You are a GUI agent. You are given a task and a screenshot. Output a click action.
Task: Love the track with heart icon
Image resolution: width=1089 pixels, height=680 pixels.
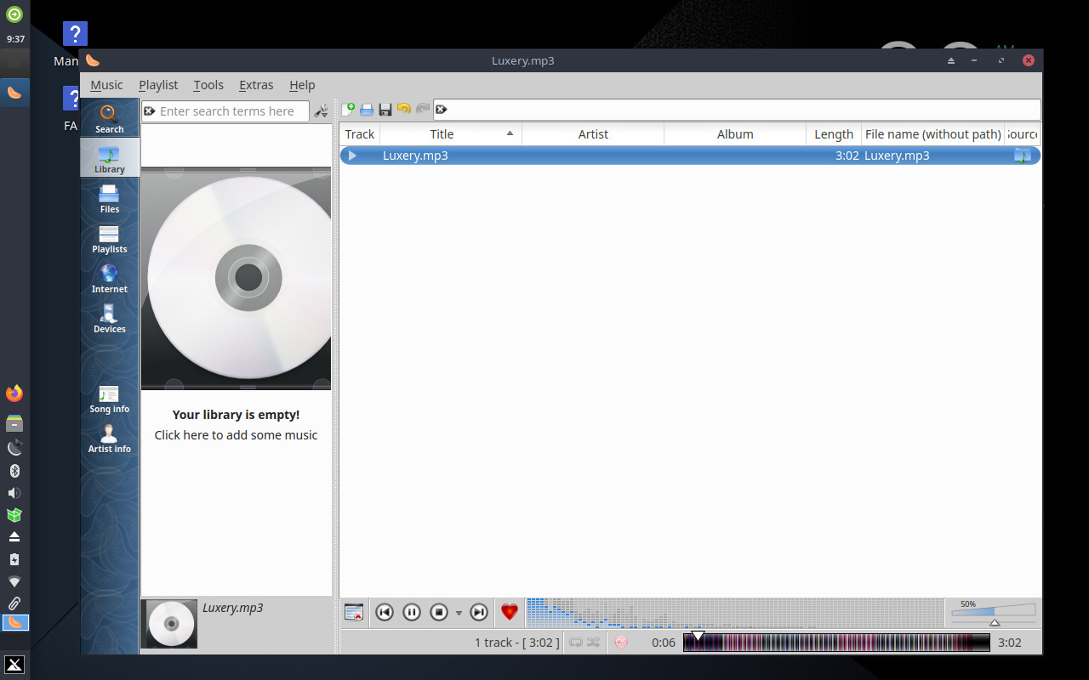pyautogui.click(x=509, y=612)
